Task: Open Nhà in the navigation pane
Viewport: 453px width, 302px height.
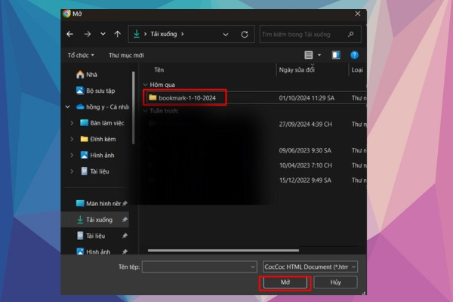Action: [86, 75]
